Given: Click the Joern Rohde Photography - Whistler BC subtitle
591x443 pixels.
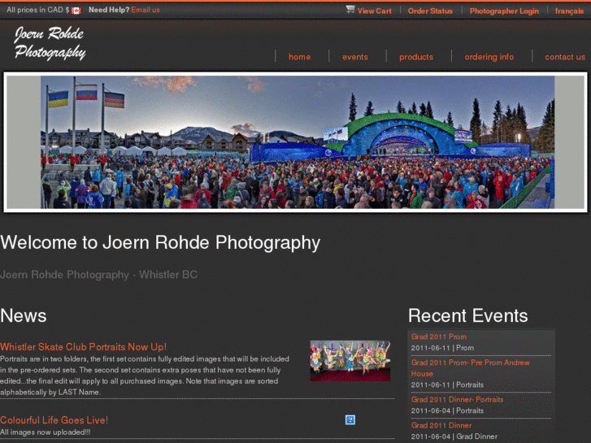Looking at the screenshot, I should (x=98, y=275).
